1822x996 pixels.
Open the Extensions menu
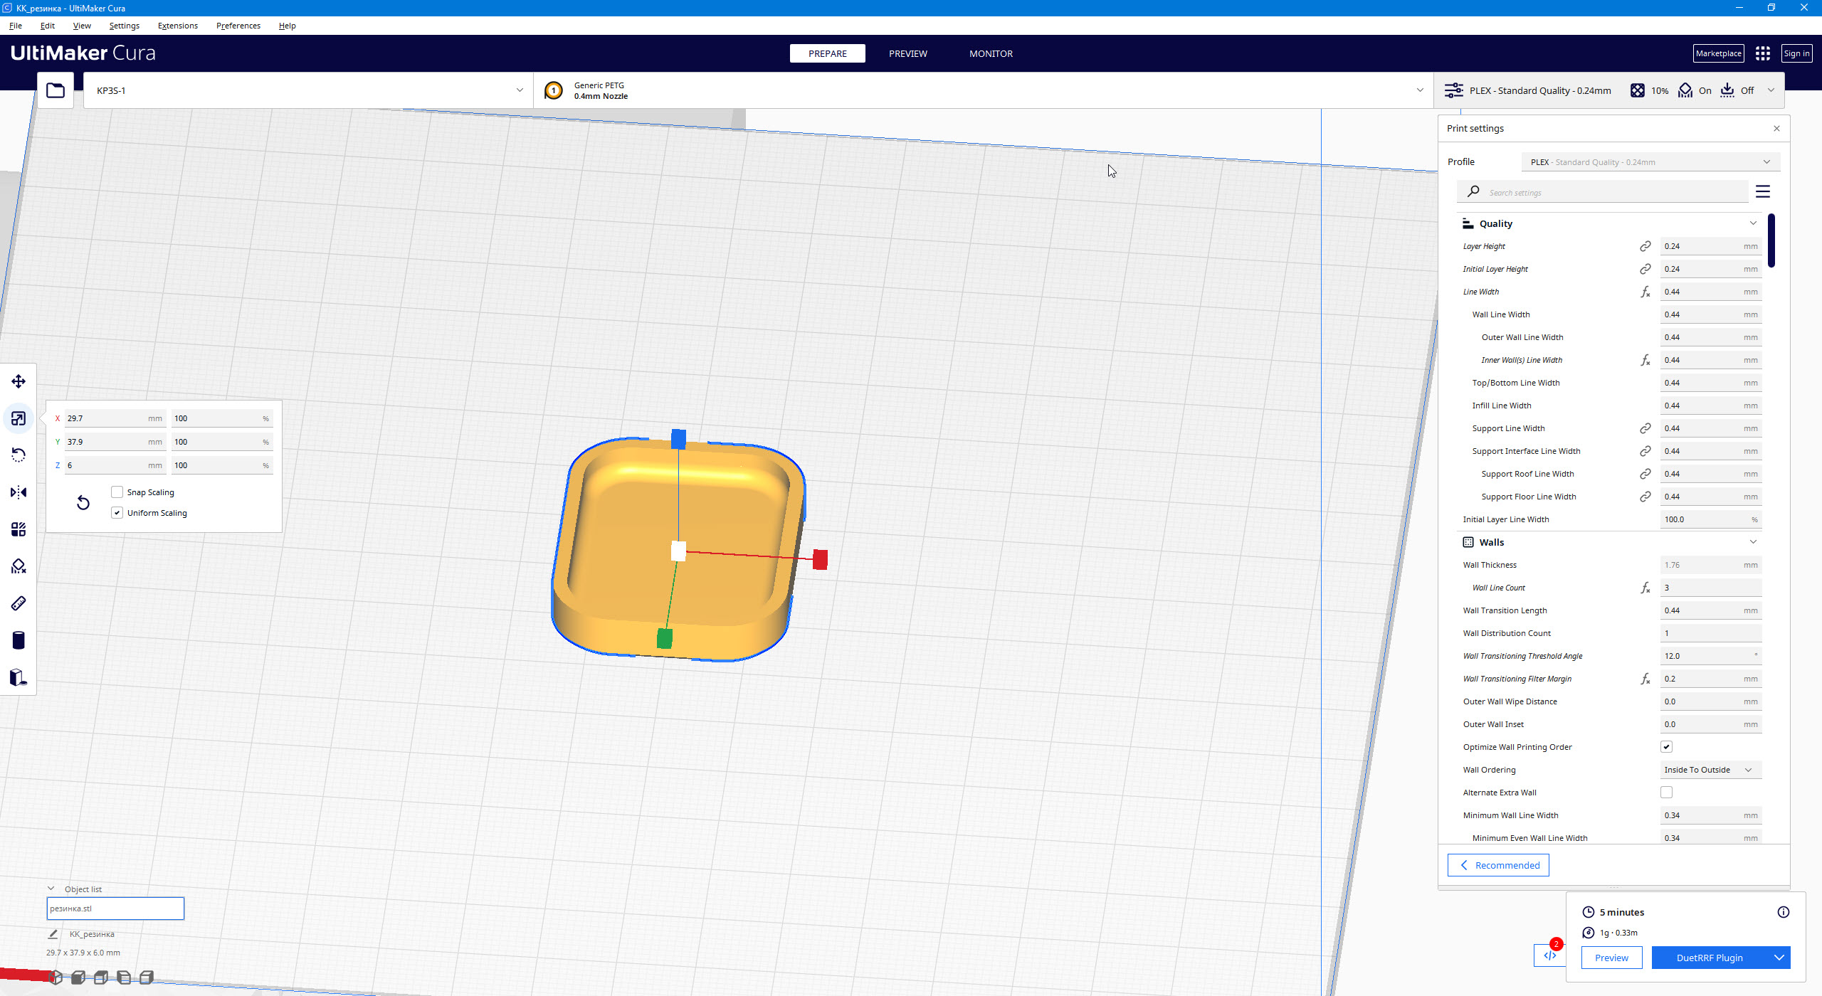coord(177,25)
